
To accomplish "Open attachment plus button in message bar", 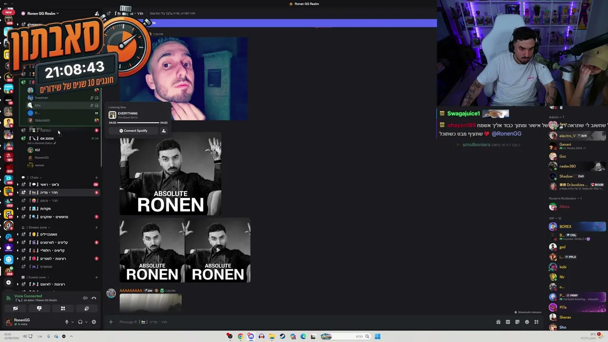I will click(x=111, y=322).
